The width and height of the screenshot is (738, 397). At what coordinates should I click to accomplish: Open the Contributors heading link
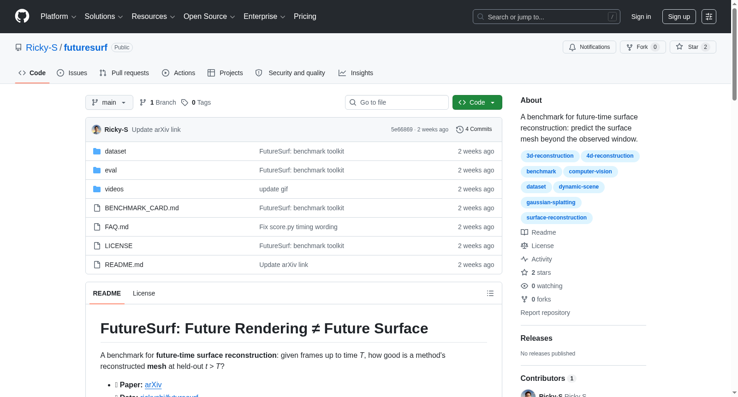click(548, 378)
